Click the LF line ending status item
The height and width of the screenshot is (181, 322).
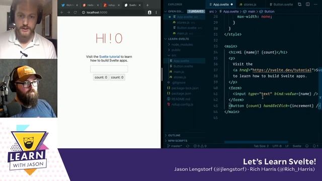click(x=287, y=146)
